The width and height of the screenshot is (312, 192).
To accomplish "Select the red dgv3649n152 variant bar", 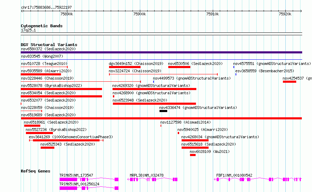I will [125, 67].
